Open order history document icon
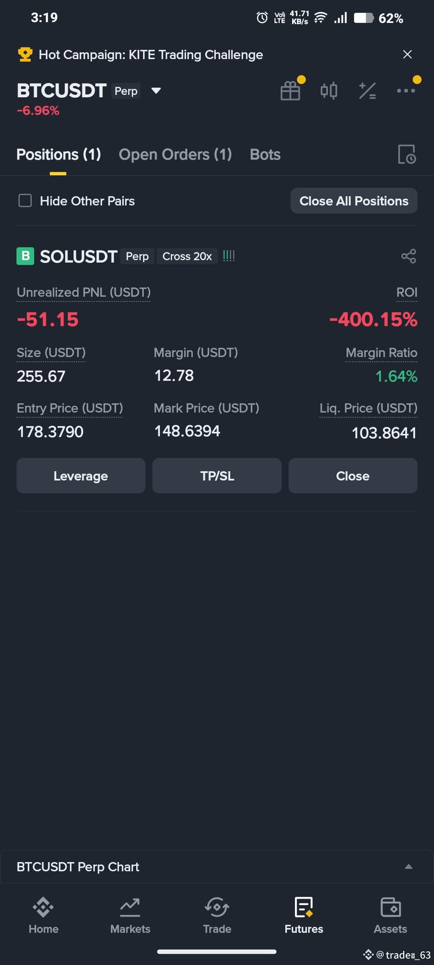The image size is (434, 965). pyautogui.click(x=407, y=154)
